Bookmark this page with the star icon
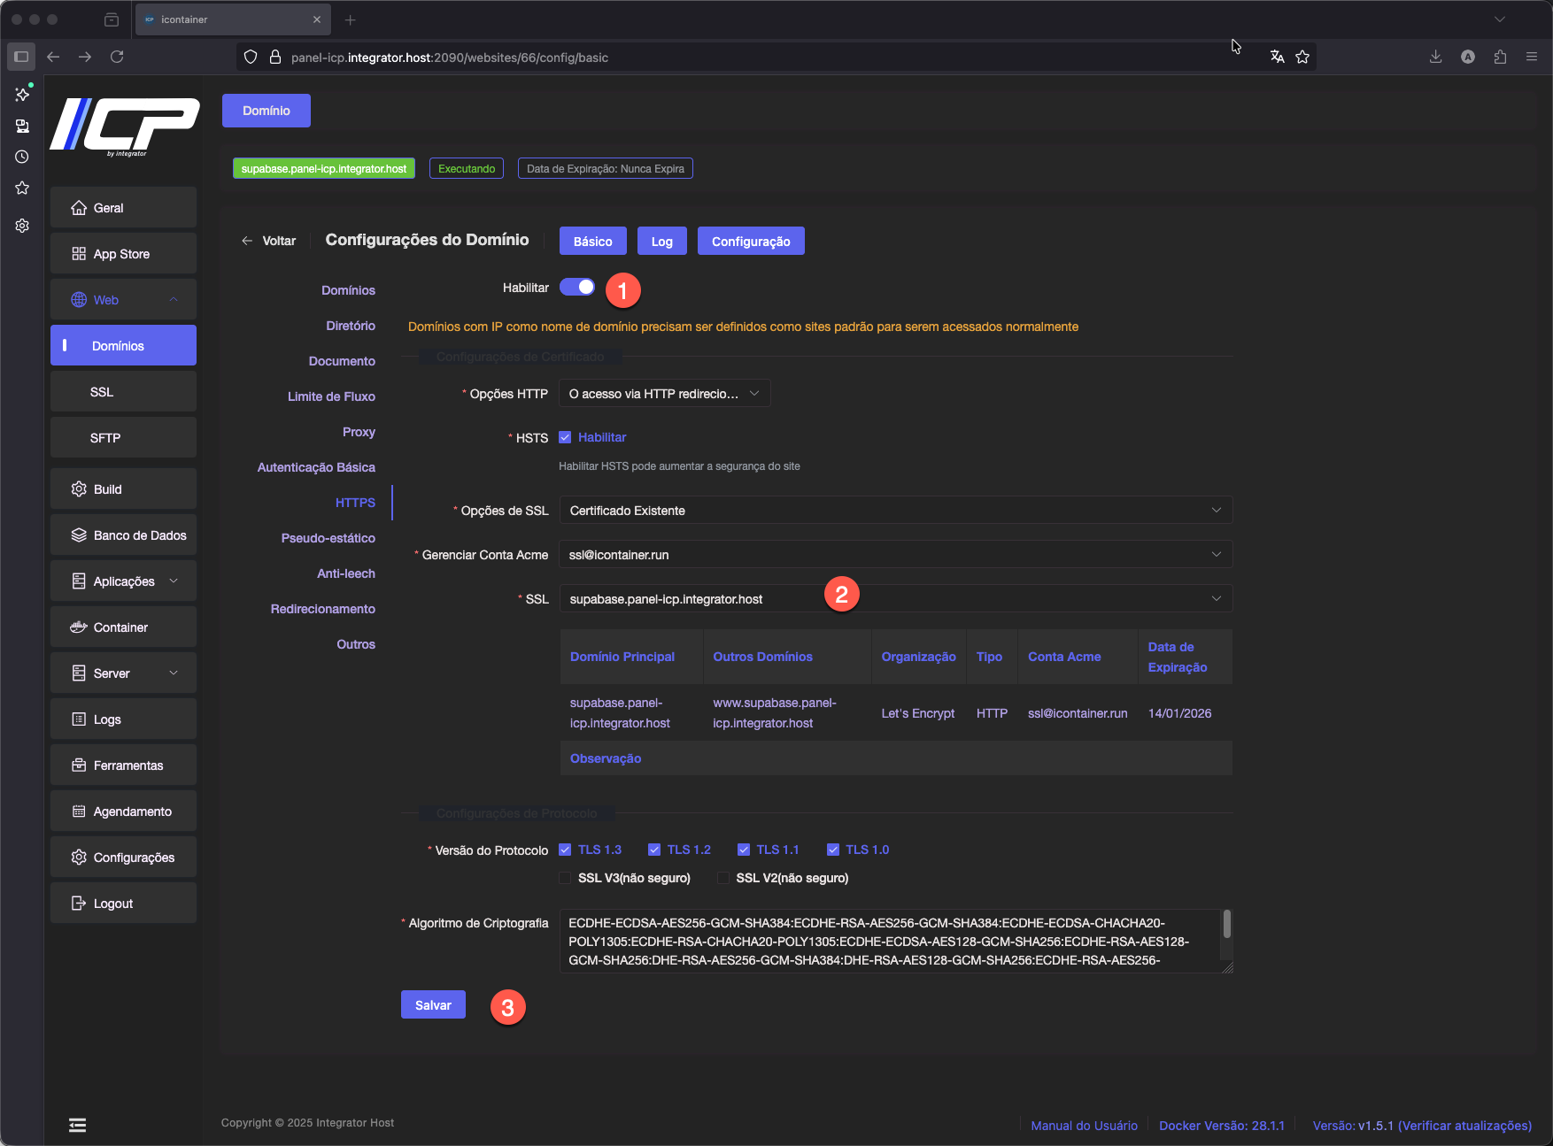This screenshot has width=1553, height=1146. tap(1302, 57)
